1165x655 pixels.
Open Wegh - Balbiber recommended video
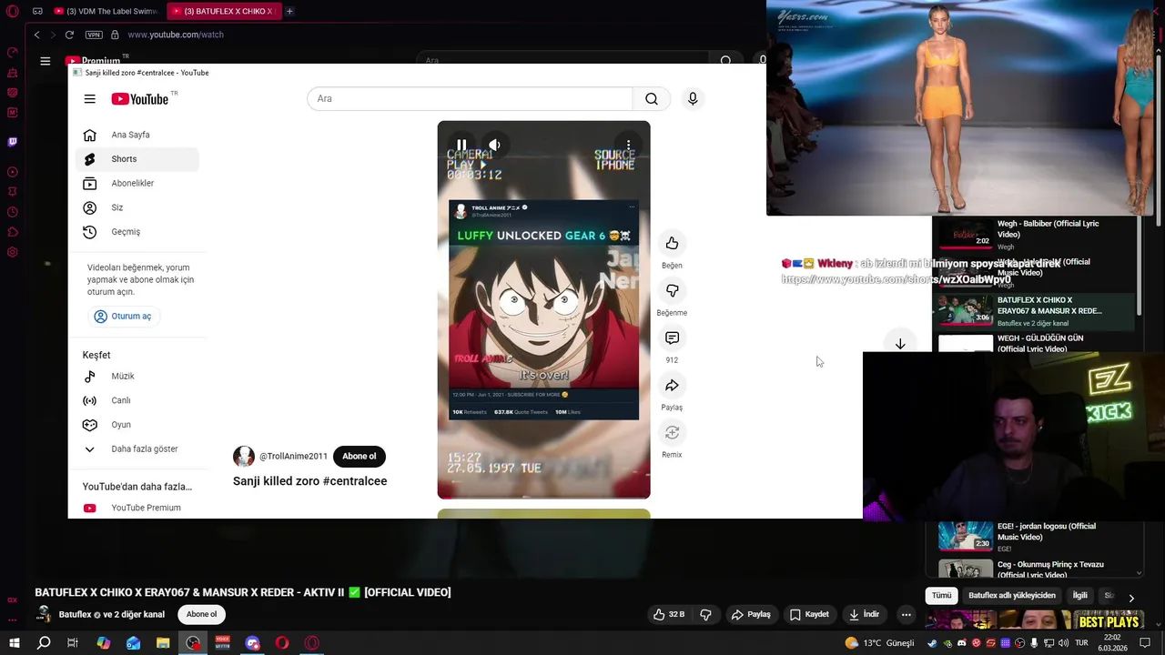[1036, 235]
